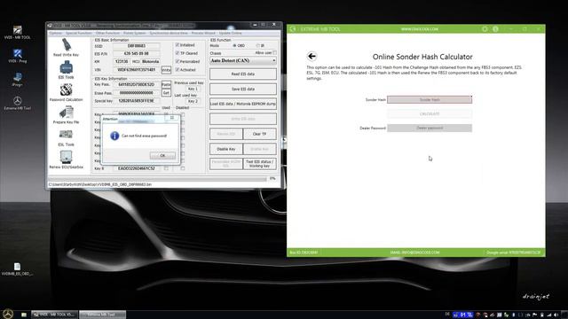568x319 pixels.
Task: Open the ESL Tools icon
Action: (x=66, y=137)
